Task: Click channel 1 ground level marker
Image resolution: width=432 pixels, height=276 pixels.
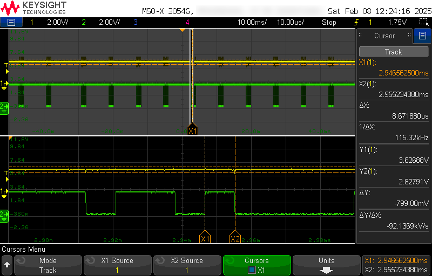Action: pos(4,84)
